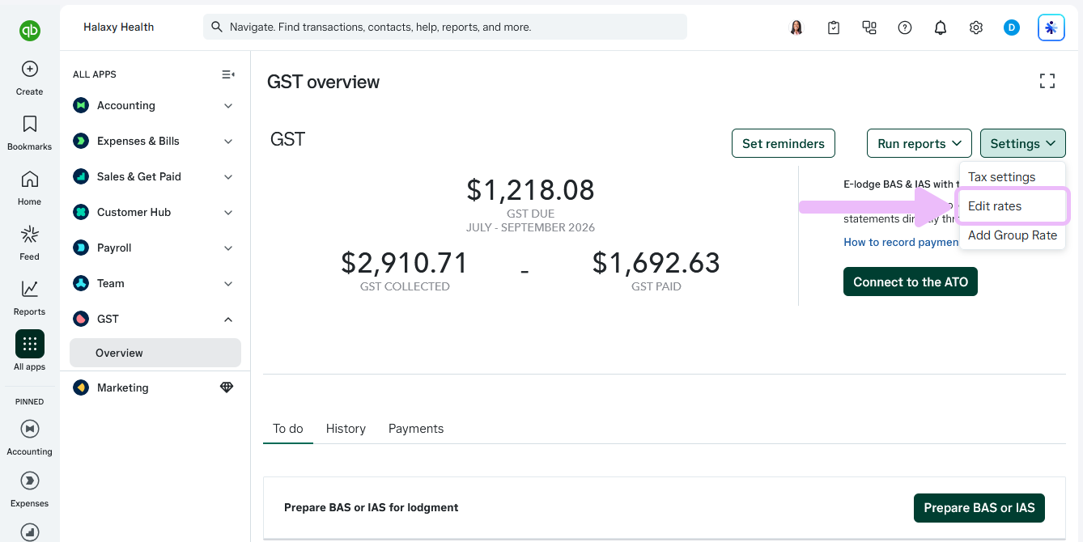
Task: Open the tasks clipboard icon
Action: (x=834, y=28)
